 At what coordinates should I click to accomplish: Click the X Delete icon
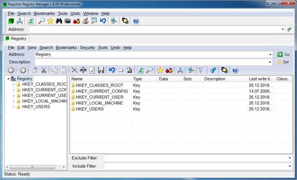coord(74,70)
